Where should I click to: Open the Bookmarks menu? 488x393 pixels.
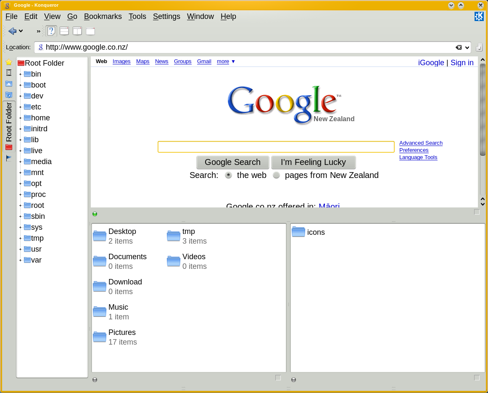[x=103, y=16]
